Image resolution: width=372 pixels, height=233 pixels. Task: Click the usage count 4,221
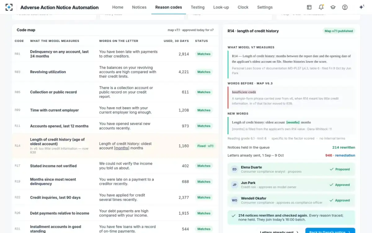[x=184, y=72]
